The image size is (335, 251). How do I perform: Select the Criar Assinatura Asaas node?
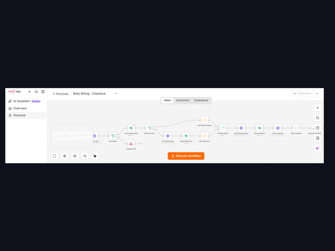241,128
